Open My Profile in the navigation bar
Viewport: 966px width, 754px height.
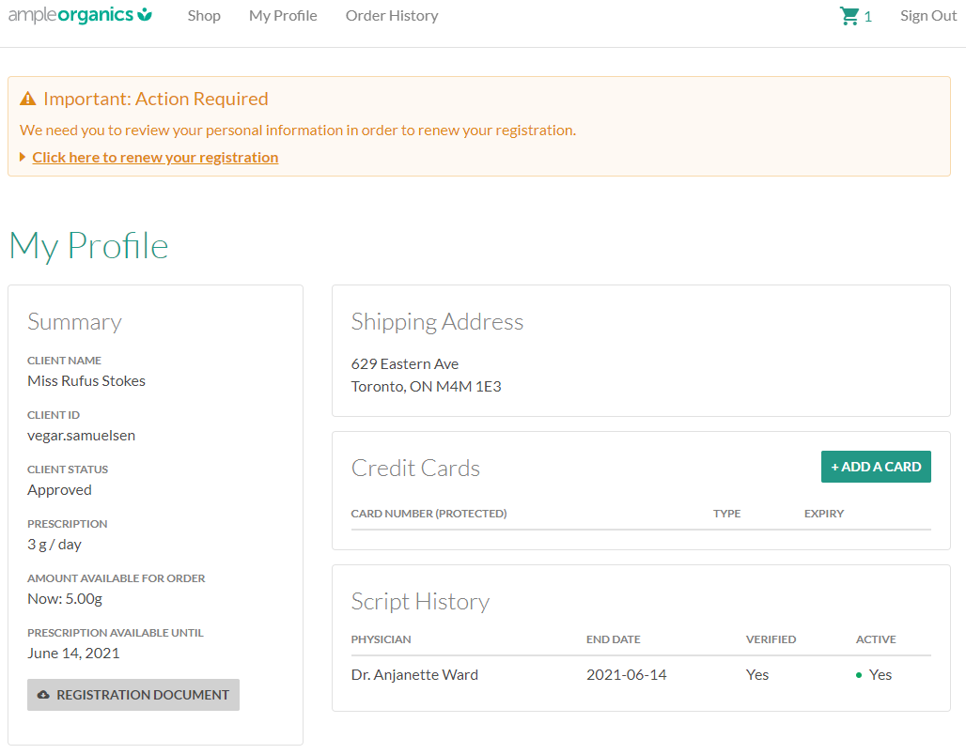283,16
